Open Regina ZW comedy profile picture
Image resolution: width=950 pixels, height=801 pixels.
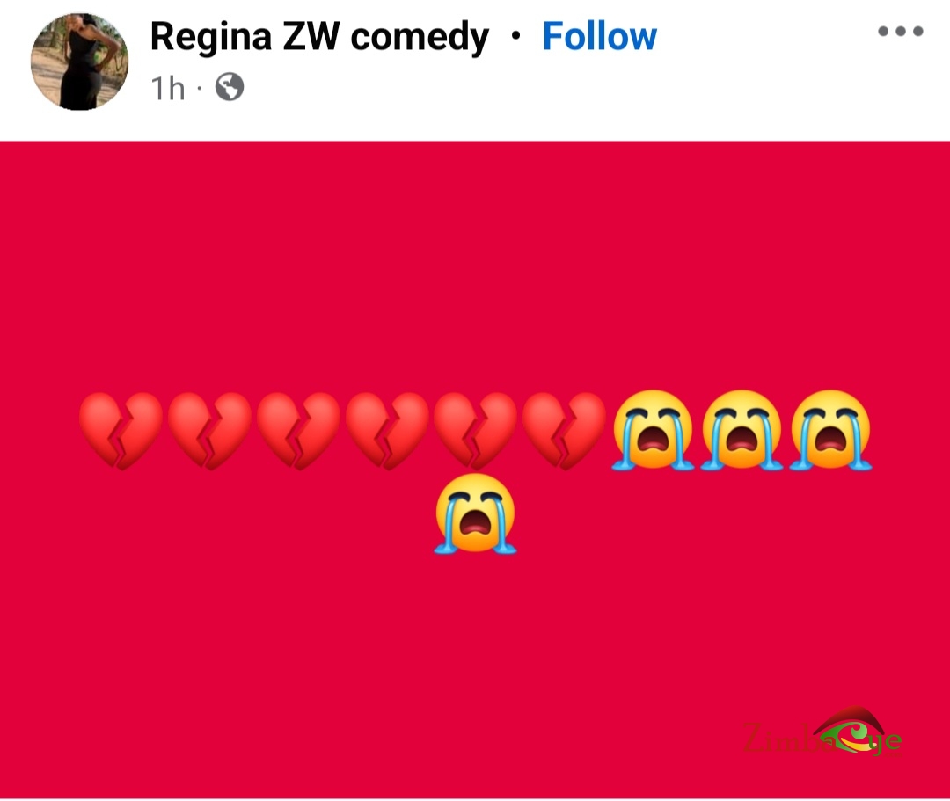pos(79,62)
